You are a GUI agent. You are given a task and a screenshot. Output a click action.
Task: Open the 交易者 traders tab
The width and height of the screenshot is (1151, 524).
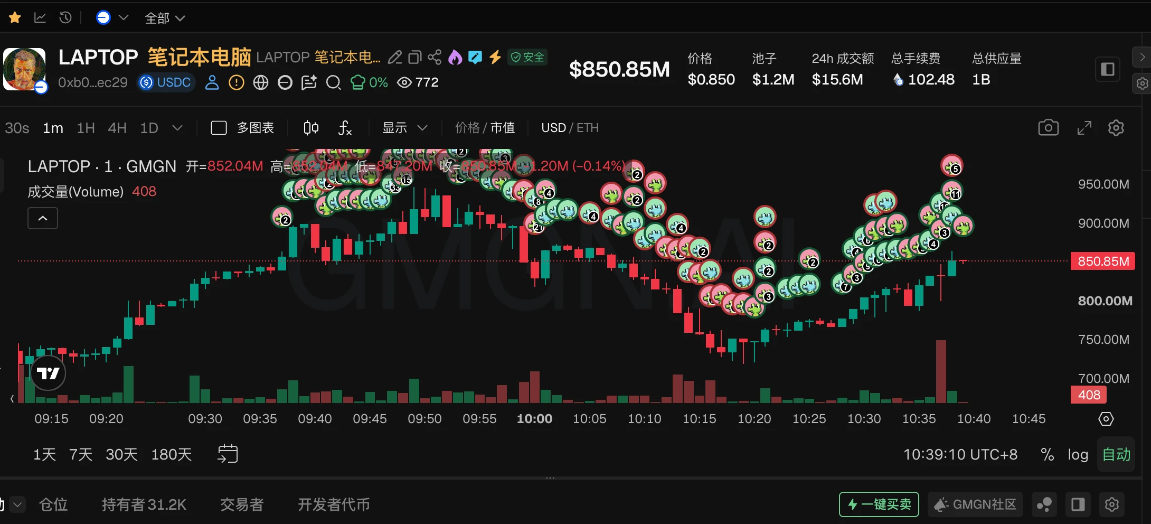pyautogui.click(x=242, y=504)
